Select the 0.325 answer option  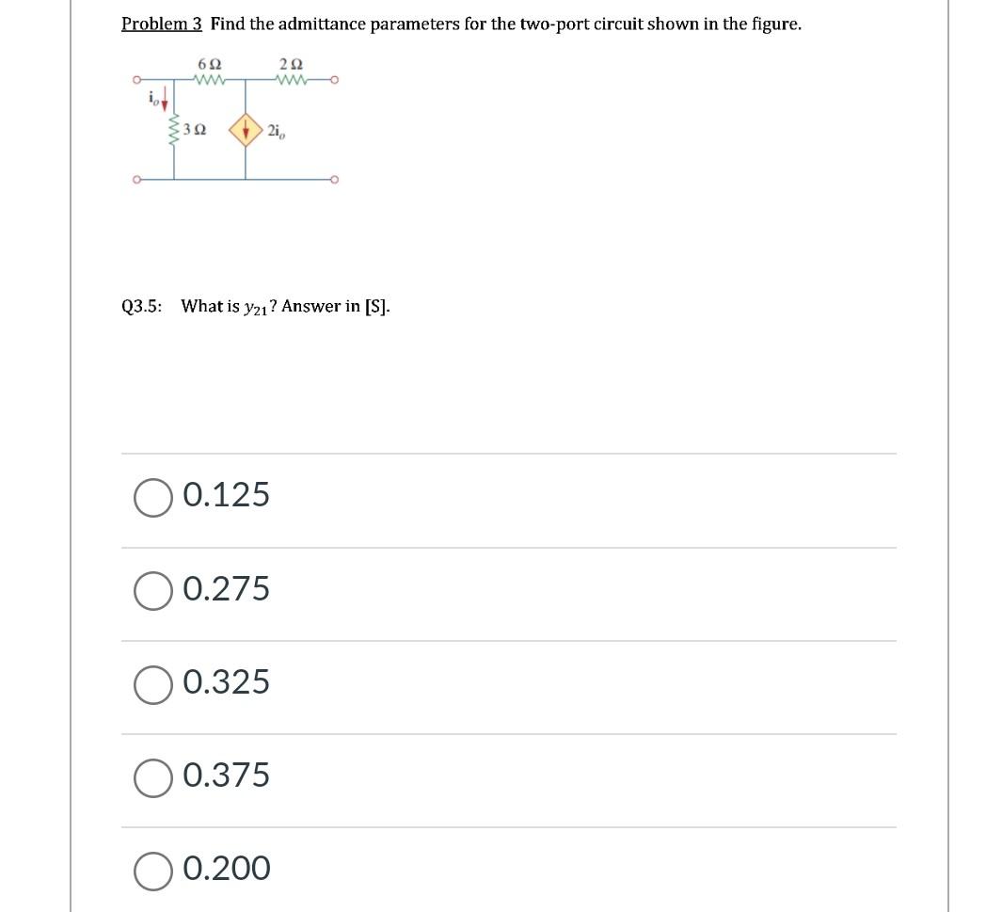point(152,685)
